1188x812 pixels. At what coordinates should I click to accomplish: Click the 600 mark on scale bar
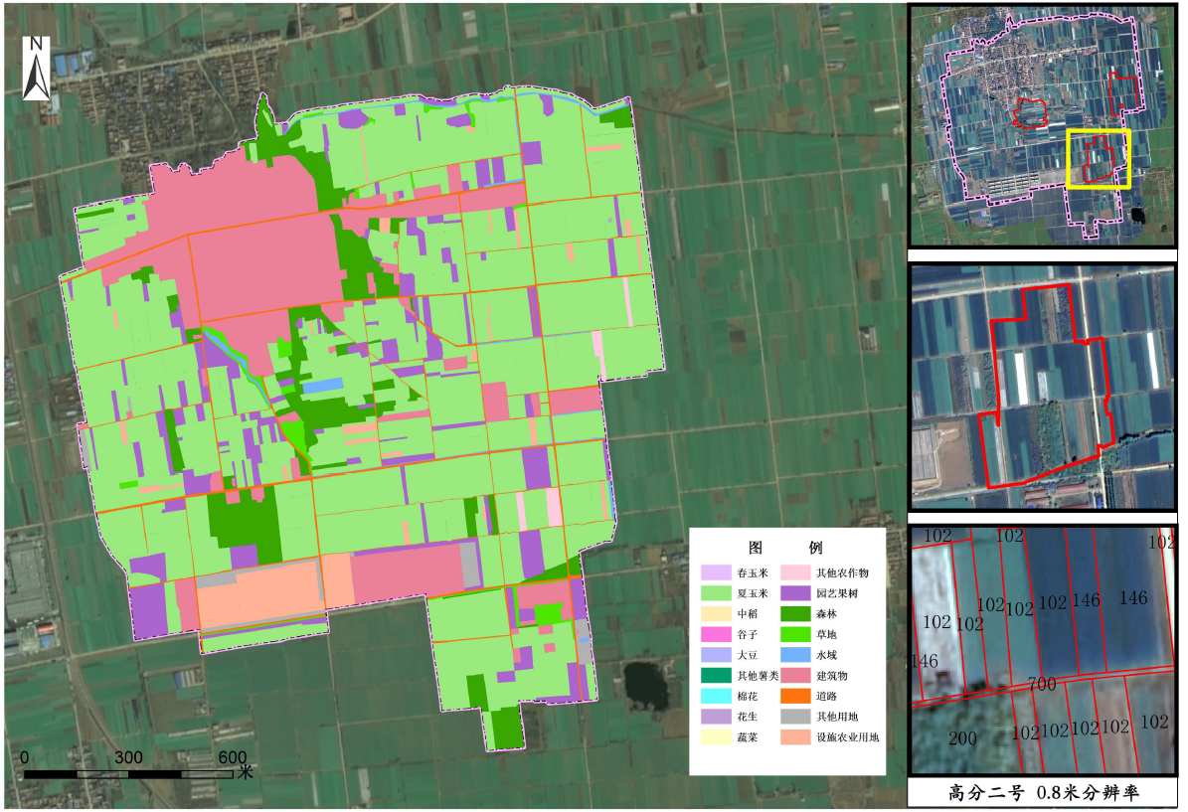[233, 757]
